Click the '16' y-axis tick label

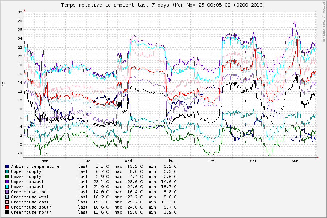pos(20,74)
